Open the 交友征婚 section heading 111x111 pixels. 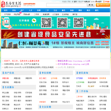click(46, 107)
